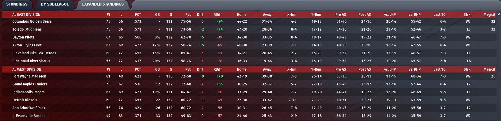
Task: Click the Toledo Mud Hens team link
Action: click(27, 29)
